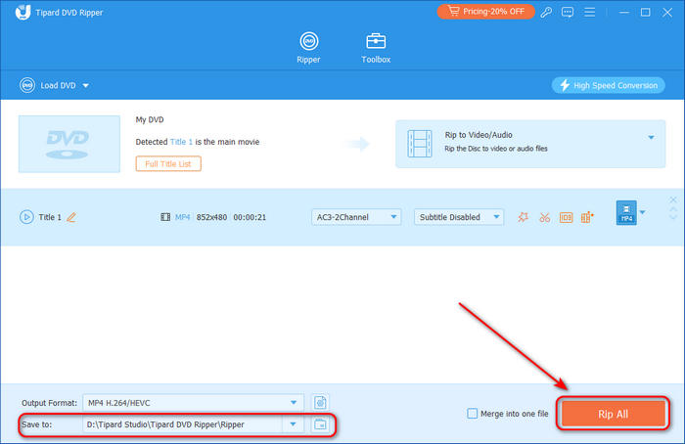Open output profile settings icon
This screenshot has width=685, height=444.
point(320,403)
